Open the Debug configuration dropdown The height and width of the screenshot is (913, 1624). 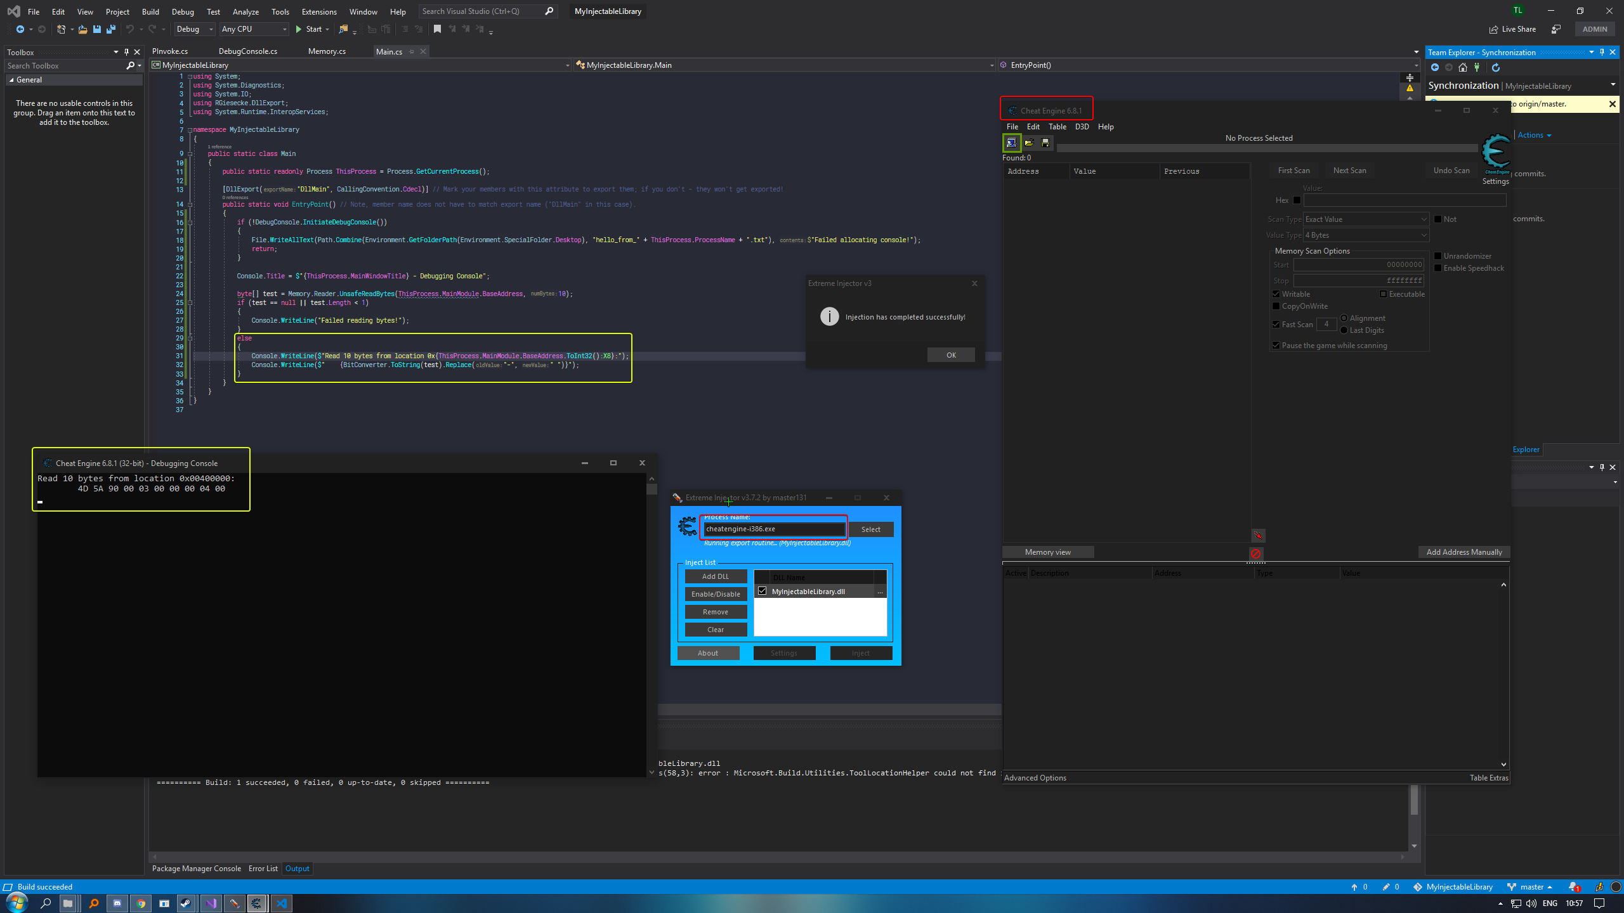point(195,29)
